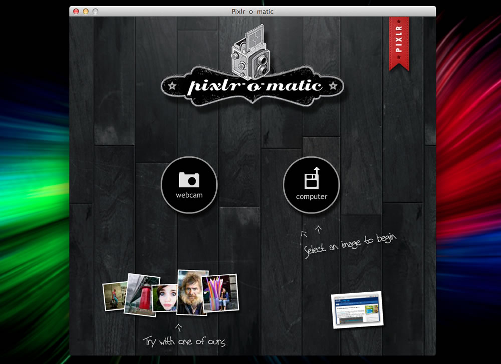Click the Pixlr-o-matic title bar text
The height and width of the screenshot is (364, 501).
(x=253, y=11)
